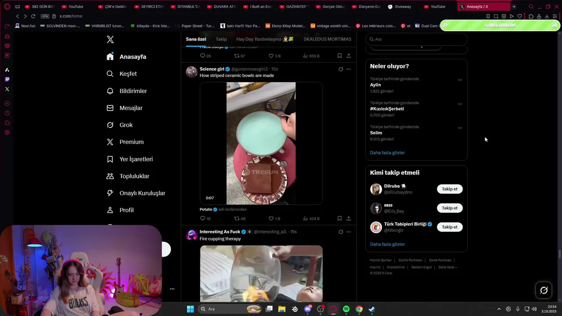This screenshot has height=316, width=562.
Task: Click the X search field labelled Ara
Action: tap(417, 39)
